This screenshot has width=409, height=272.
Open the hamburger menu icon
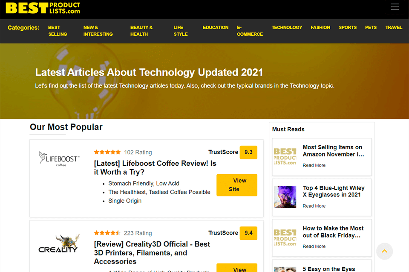[x=395, y=7]
